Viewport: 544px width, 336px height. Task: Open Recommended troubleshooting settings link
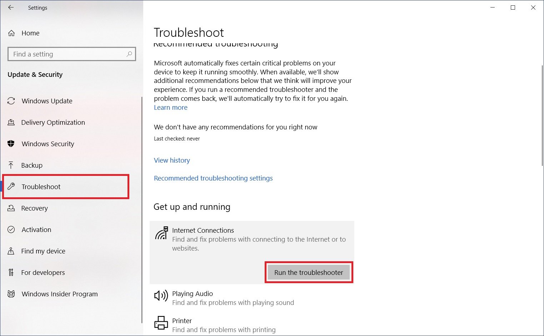click(213, 178)
